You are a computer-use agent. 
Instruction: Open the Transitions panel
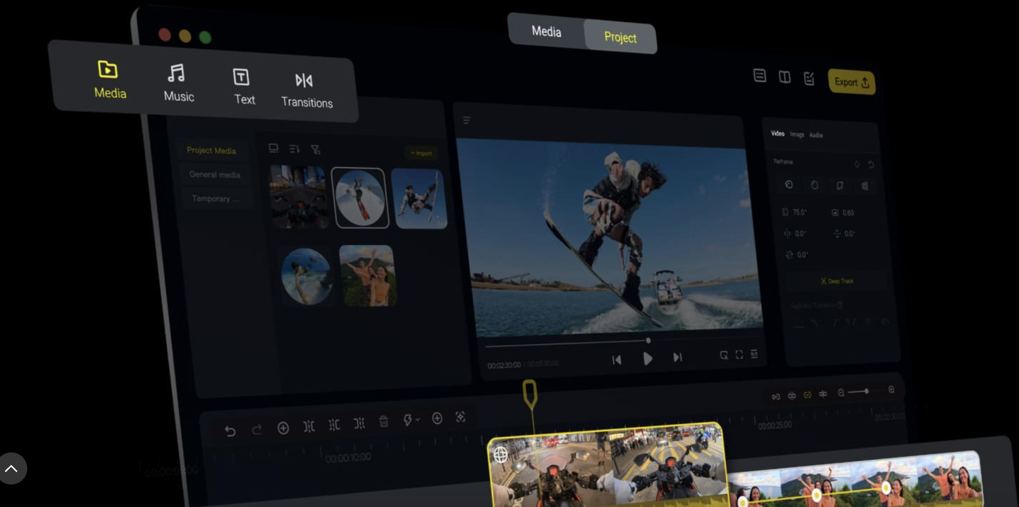click(x=306, y=90)
